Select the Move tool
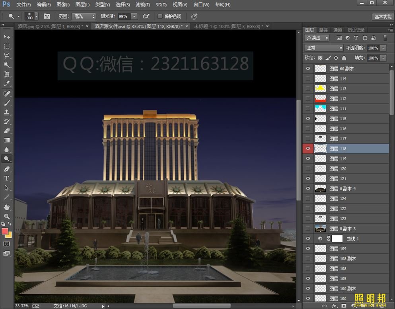 (7, 37)
